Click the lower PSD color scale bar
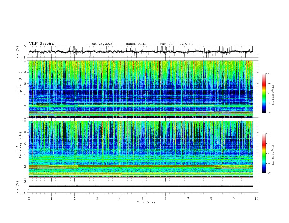The image size is (289, 223). click(x=264, y=153)
